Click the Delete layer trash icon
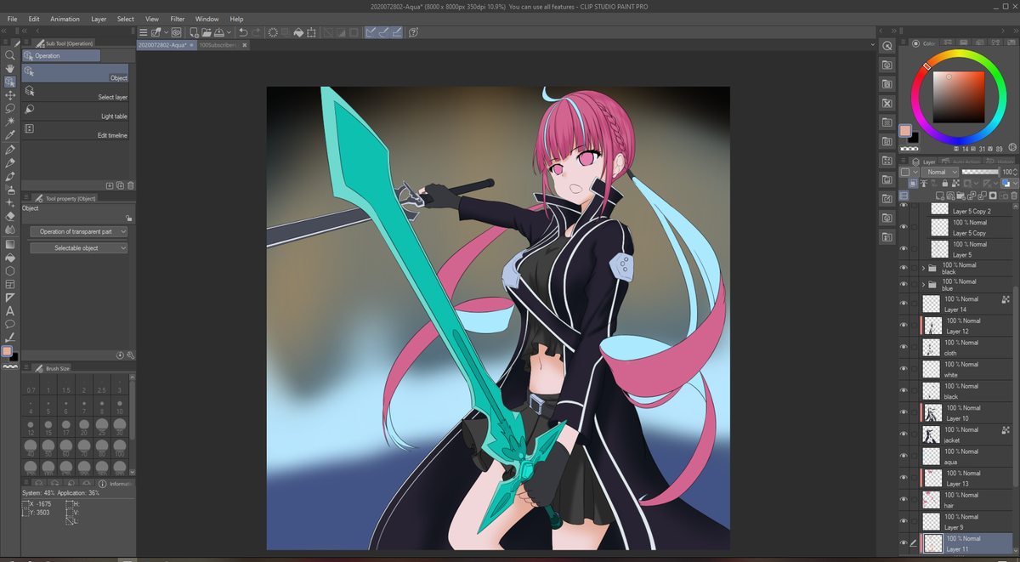This screenshot has width=1020, height=562. [x=1014, y=196]
